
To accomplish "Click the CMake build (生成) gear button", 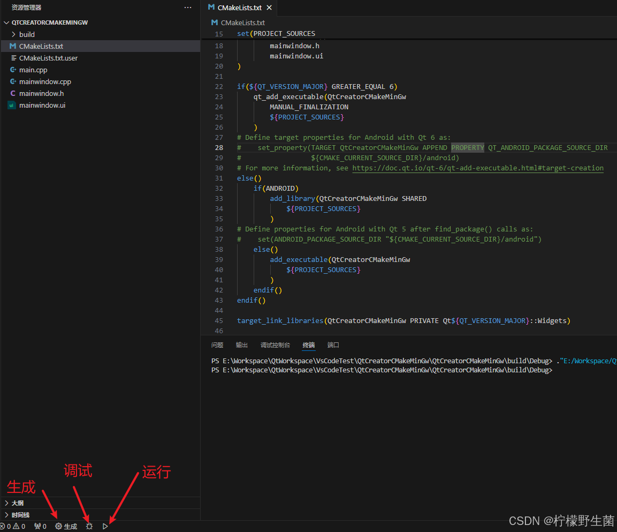I will click(66, 527).
